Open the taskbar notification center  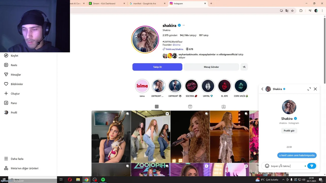click(321, 180)
